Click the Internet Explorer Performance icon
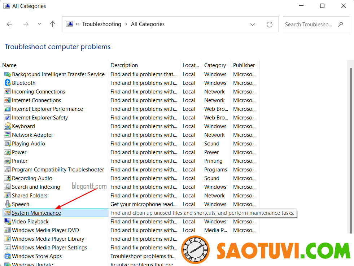Screen dimensions: 354x266 coord(8,109)
